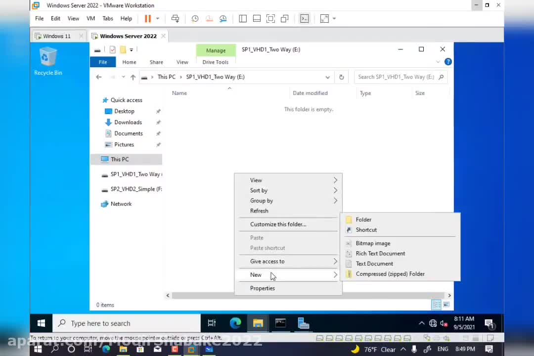Click Send Ctrl+Alt+Del icon in VMware toolbar
This screenshot has height=356, width=534.
click(175, 19)
